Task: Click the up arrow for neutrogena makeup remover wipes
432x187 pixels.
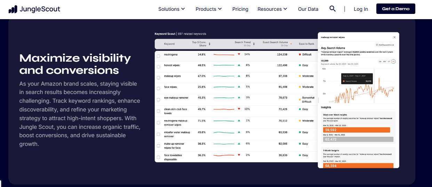Action: click(x=239, y=120)
